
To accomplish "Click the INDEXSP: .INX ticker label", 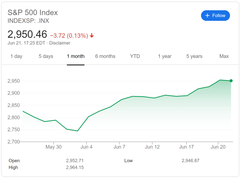I will tap(28, 21).
